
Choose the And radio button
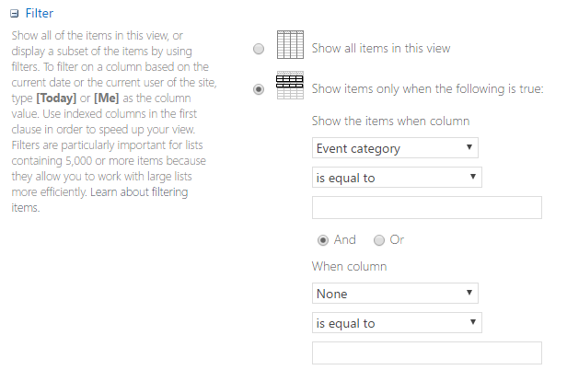[322, 239]
